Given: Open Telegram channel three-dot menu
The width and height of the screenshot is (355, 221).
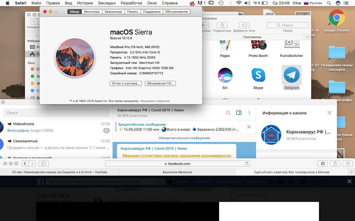Looking at the screenshot, I should [249, 113].
